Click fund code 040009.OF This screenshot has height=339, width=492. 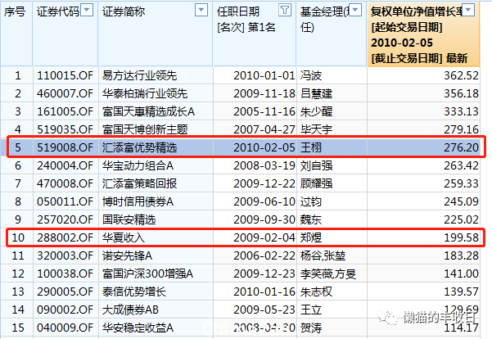point(65,328)
